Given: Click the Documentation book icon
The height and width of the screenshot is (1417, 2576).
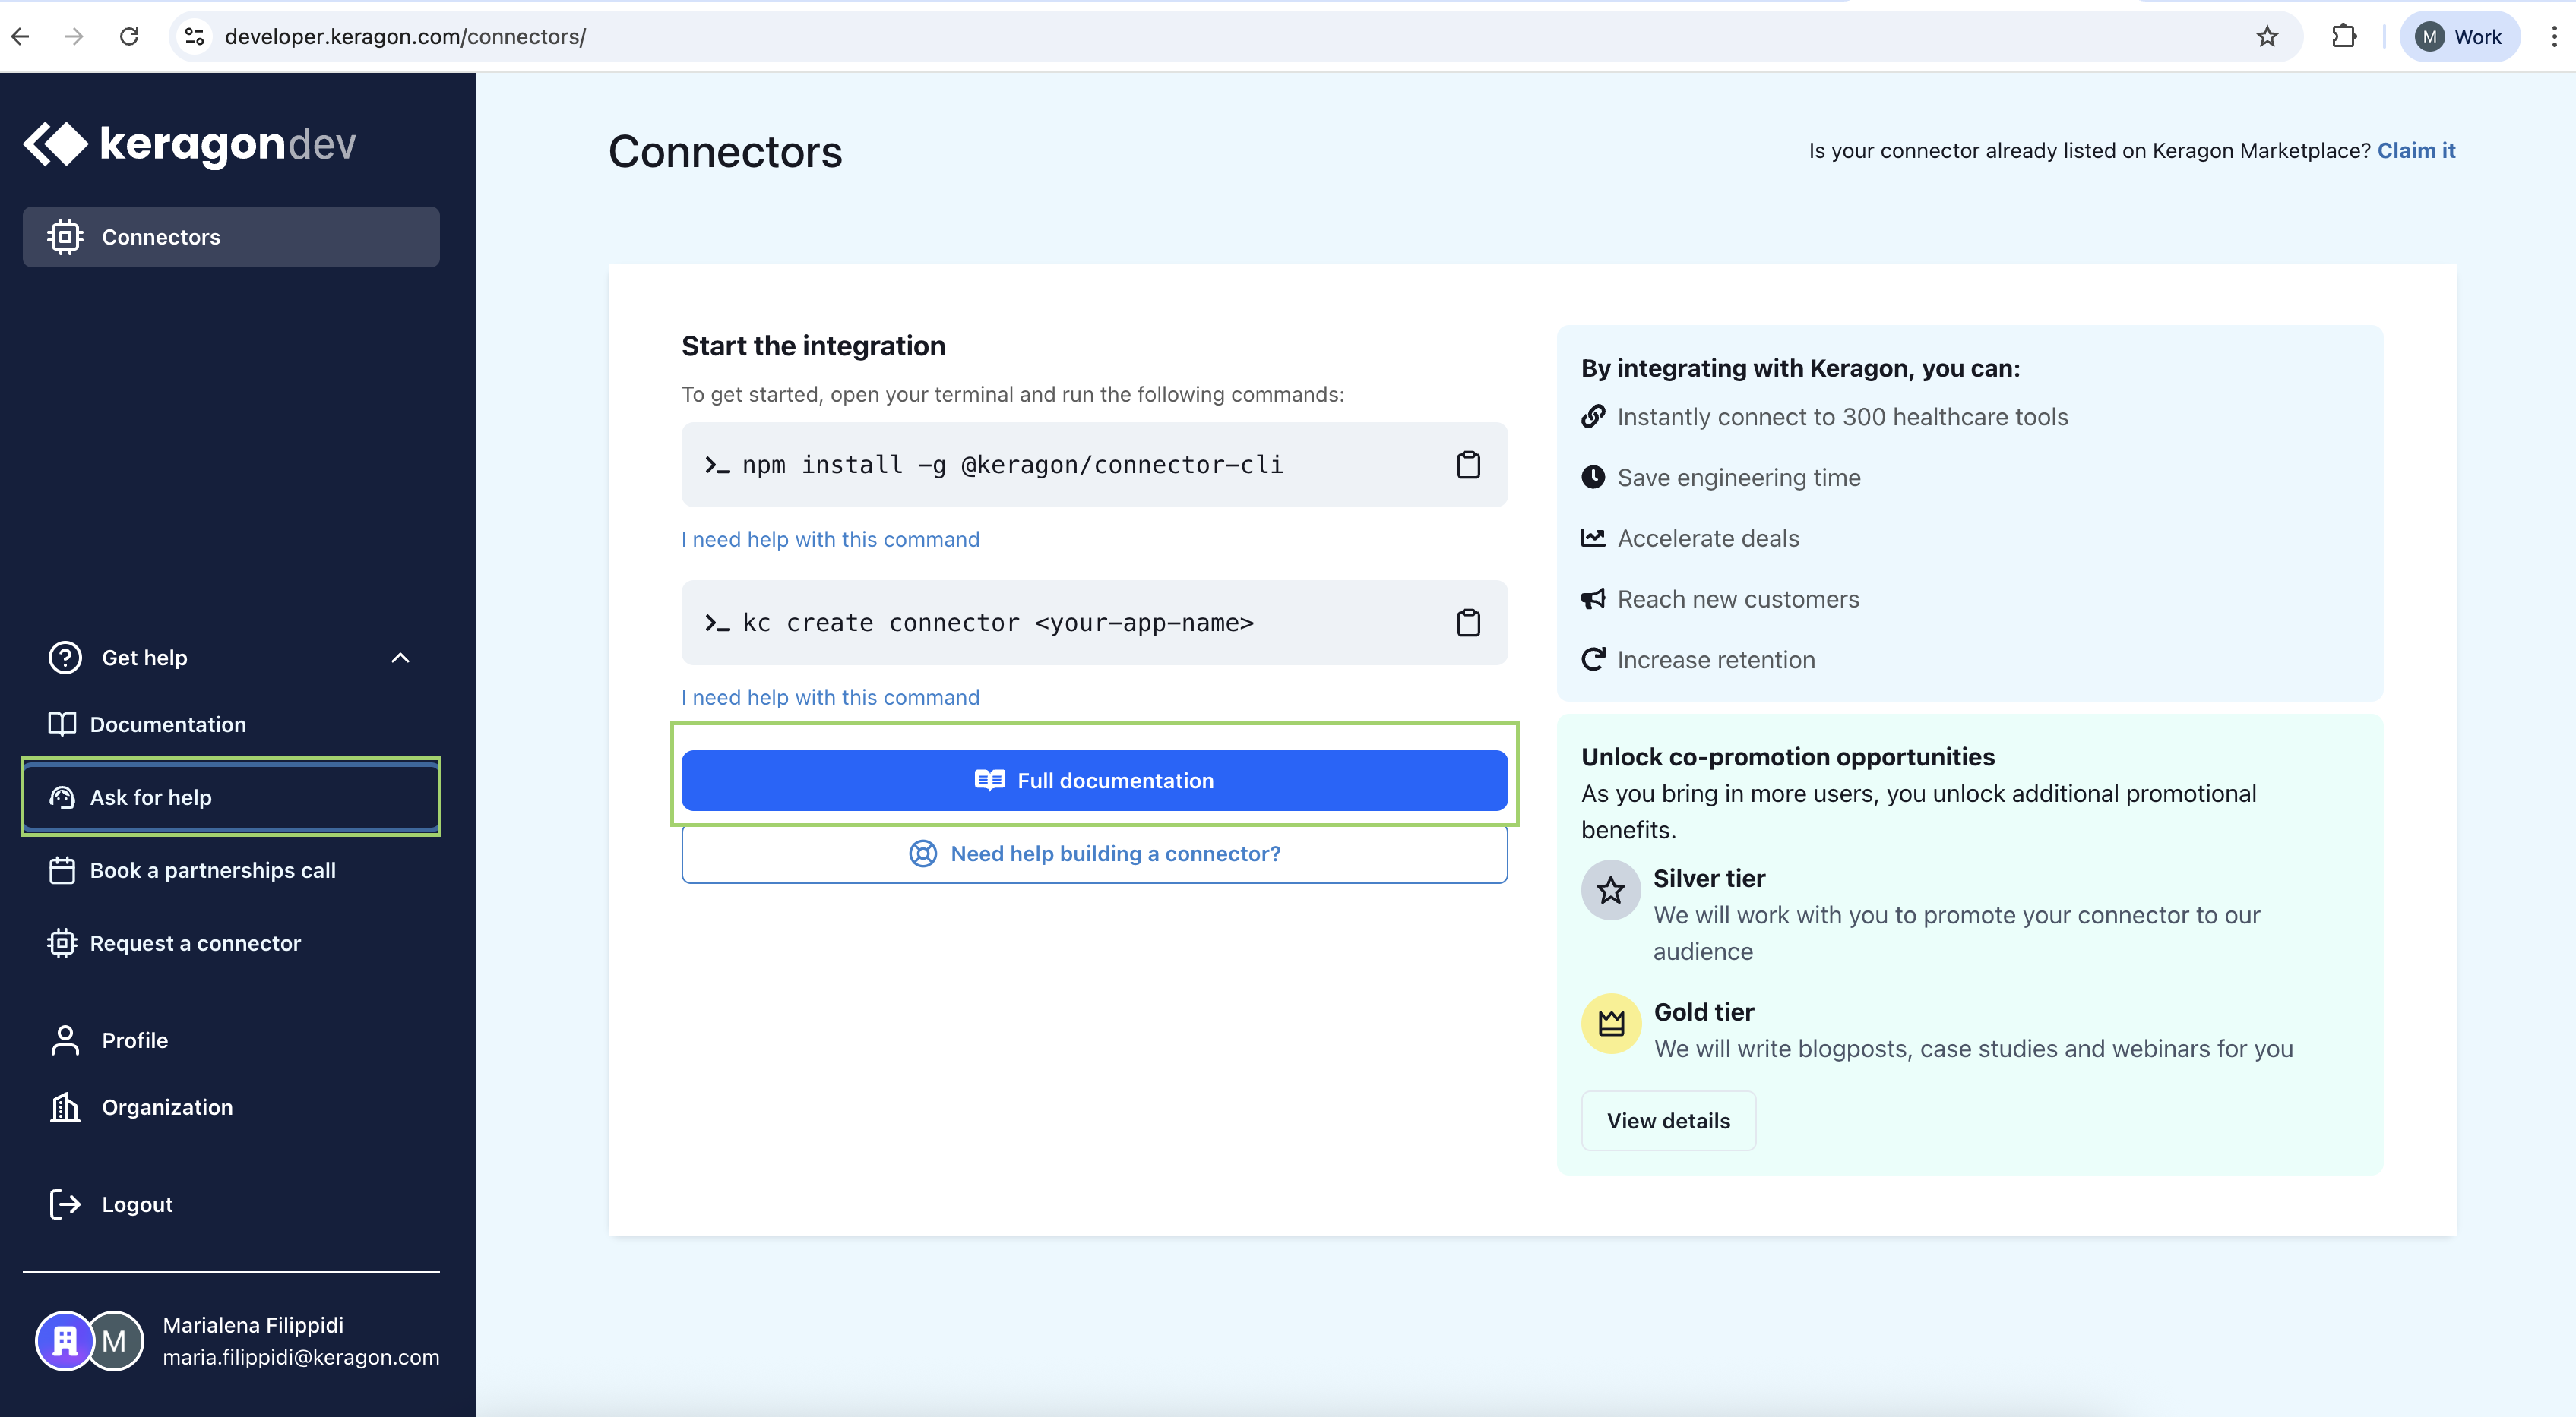Looking at the screenshot, I should (62, 724).
